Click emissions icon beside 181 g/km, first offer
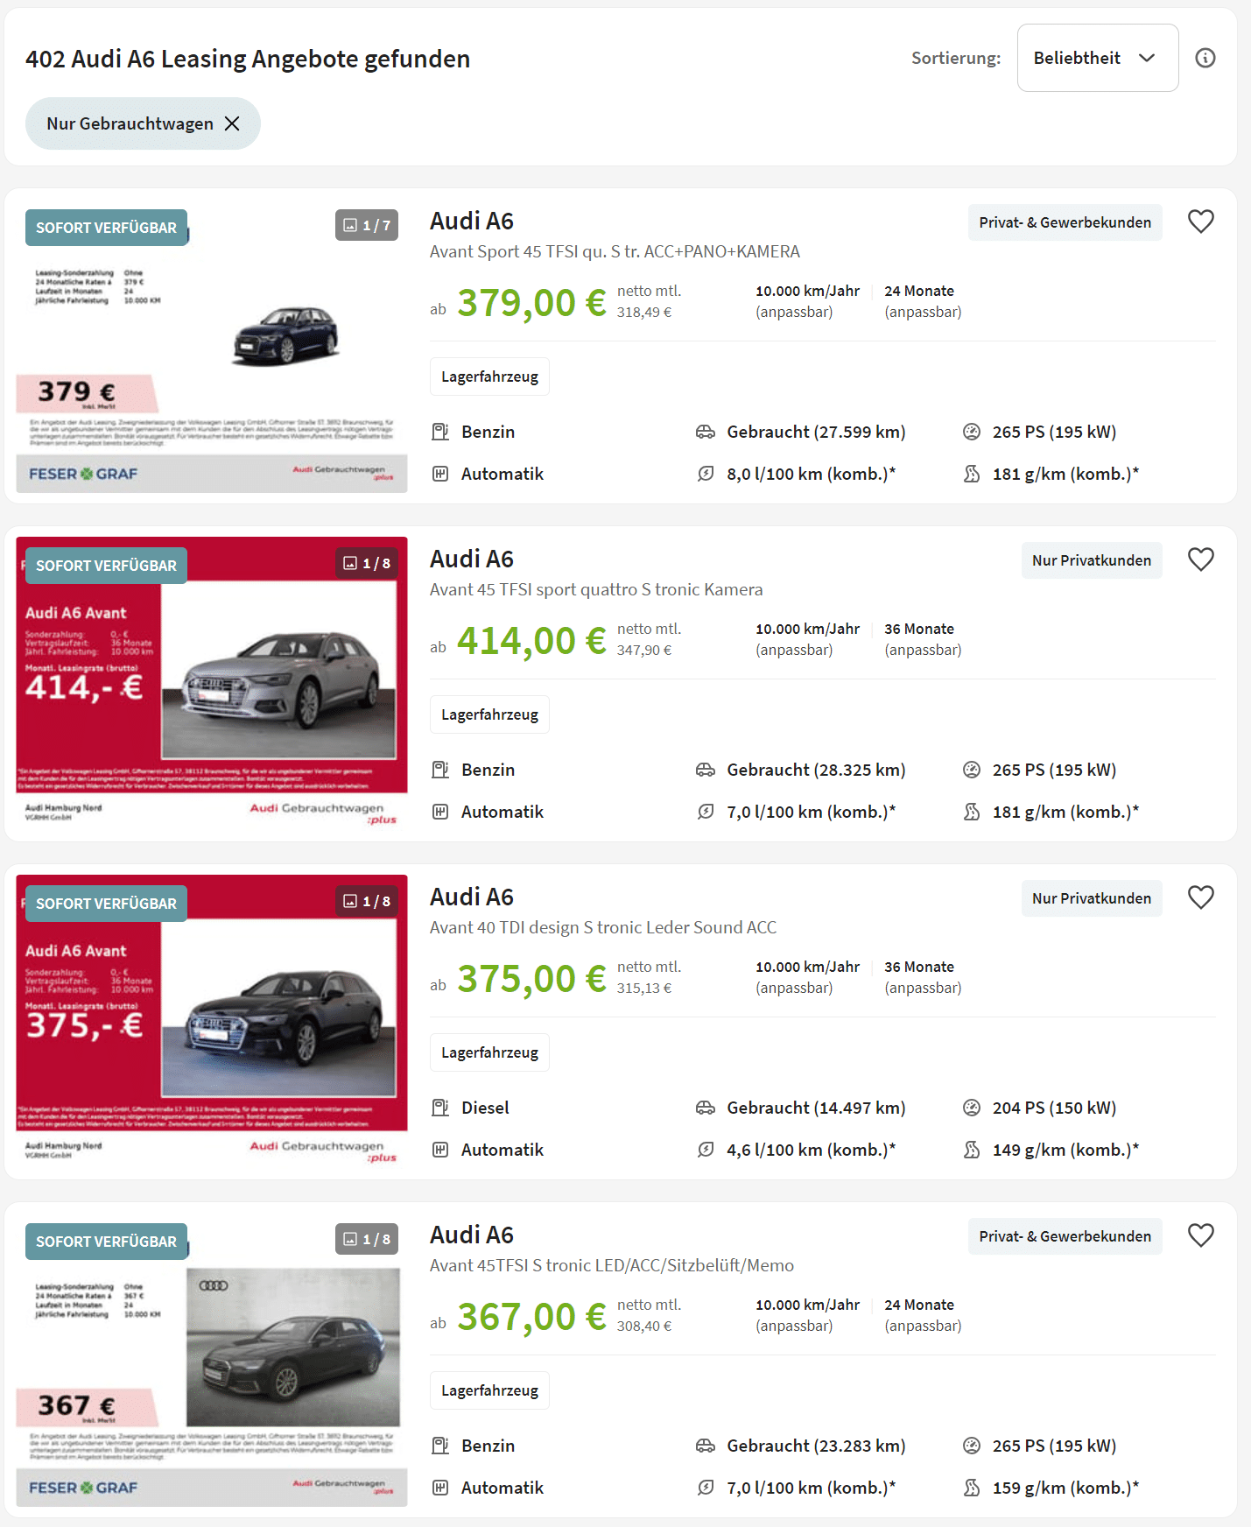The image size is (1251, 1527). pos(972,474)
